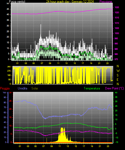Image resolution: width=125 pixels, height=150 pixels.
Task: Click the '100' humidity axis value
Action: [4, 92]
